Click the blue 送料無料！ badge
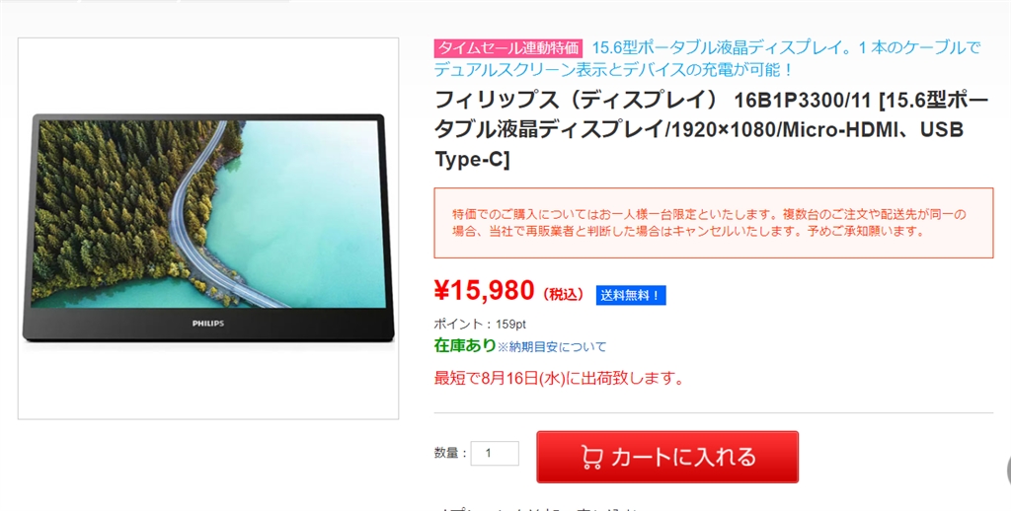Viewport: 1011px width, 511px height. [631, 295]
